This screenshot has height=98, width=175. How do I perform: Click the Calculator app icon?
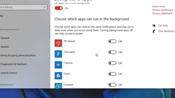click(x=58, y=54)
